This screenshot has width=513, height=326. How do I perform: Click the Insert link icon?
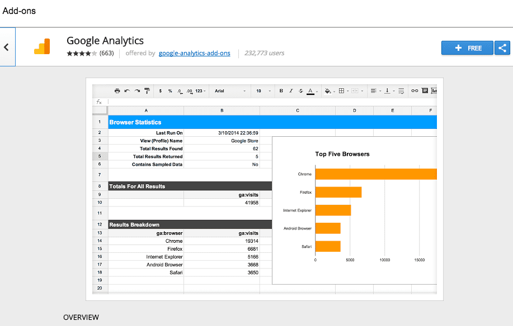coord(415,91)
